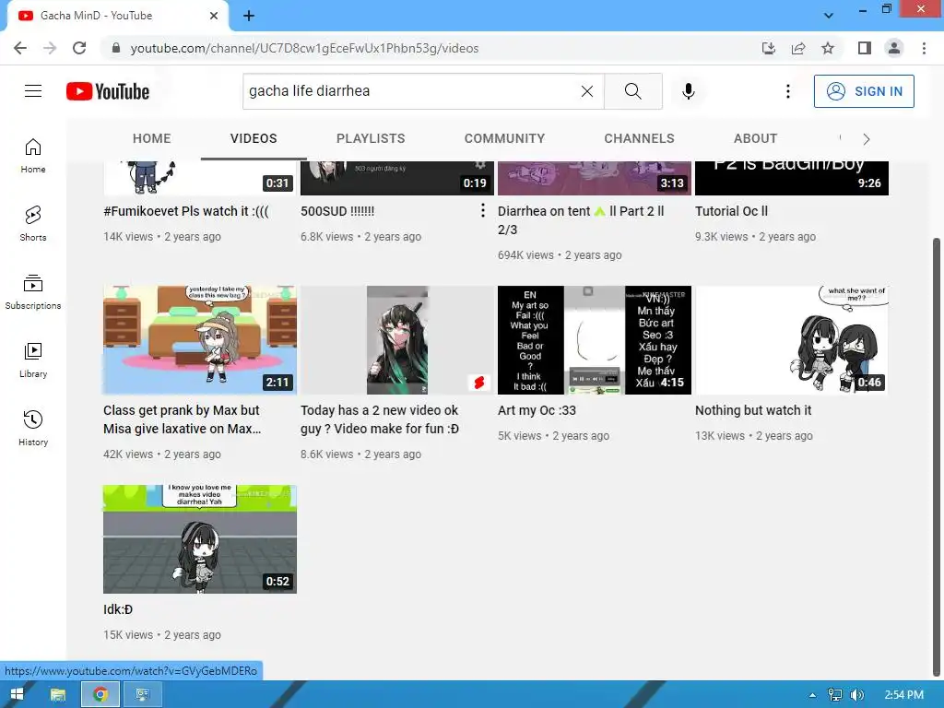The height and width of the screenshot is (708, 944).
Task: Open History in the left sidebar
Action: [x=33, y=428]
